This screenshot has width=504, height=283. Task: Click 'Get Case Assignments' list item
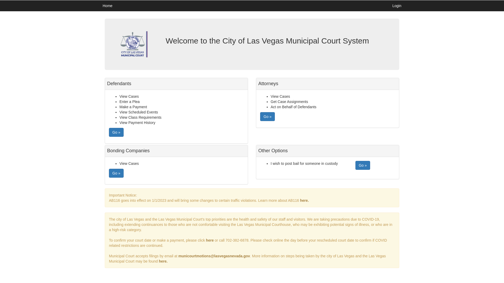tap(289, 102)
